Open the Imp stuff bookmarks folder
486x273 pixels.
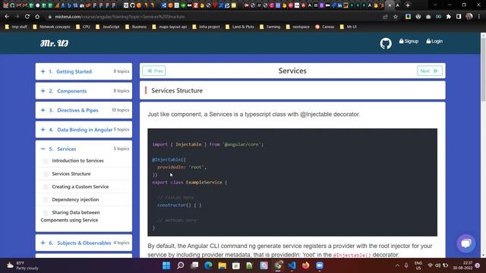(16, 27)
